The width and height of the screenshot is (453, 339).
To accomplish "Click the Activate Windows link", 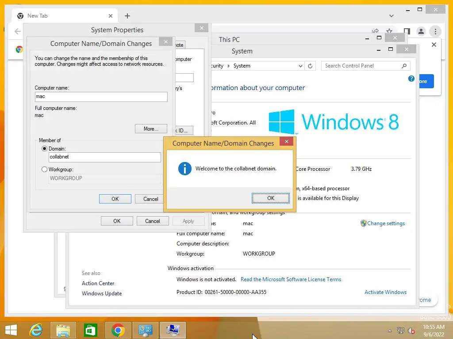I will coord(385,292).
